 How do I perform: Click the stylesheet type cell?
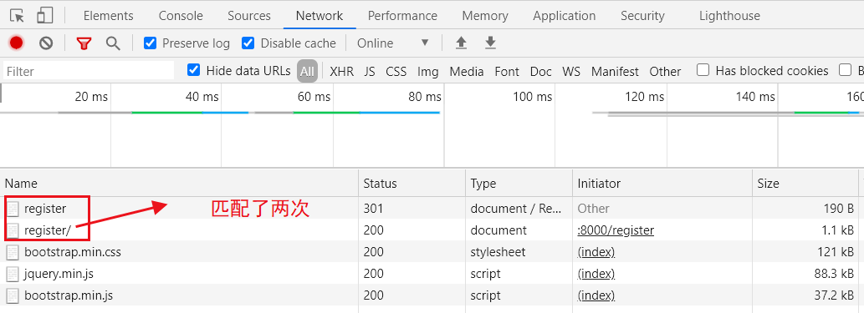coord(519,252)
